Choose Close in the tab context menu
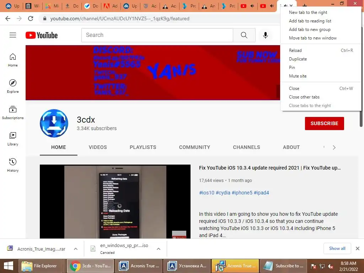 pos(321,89)
